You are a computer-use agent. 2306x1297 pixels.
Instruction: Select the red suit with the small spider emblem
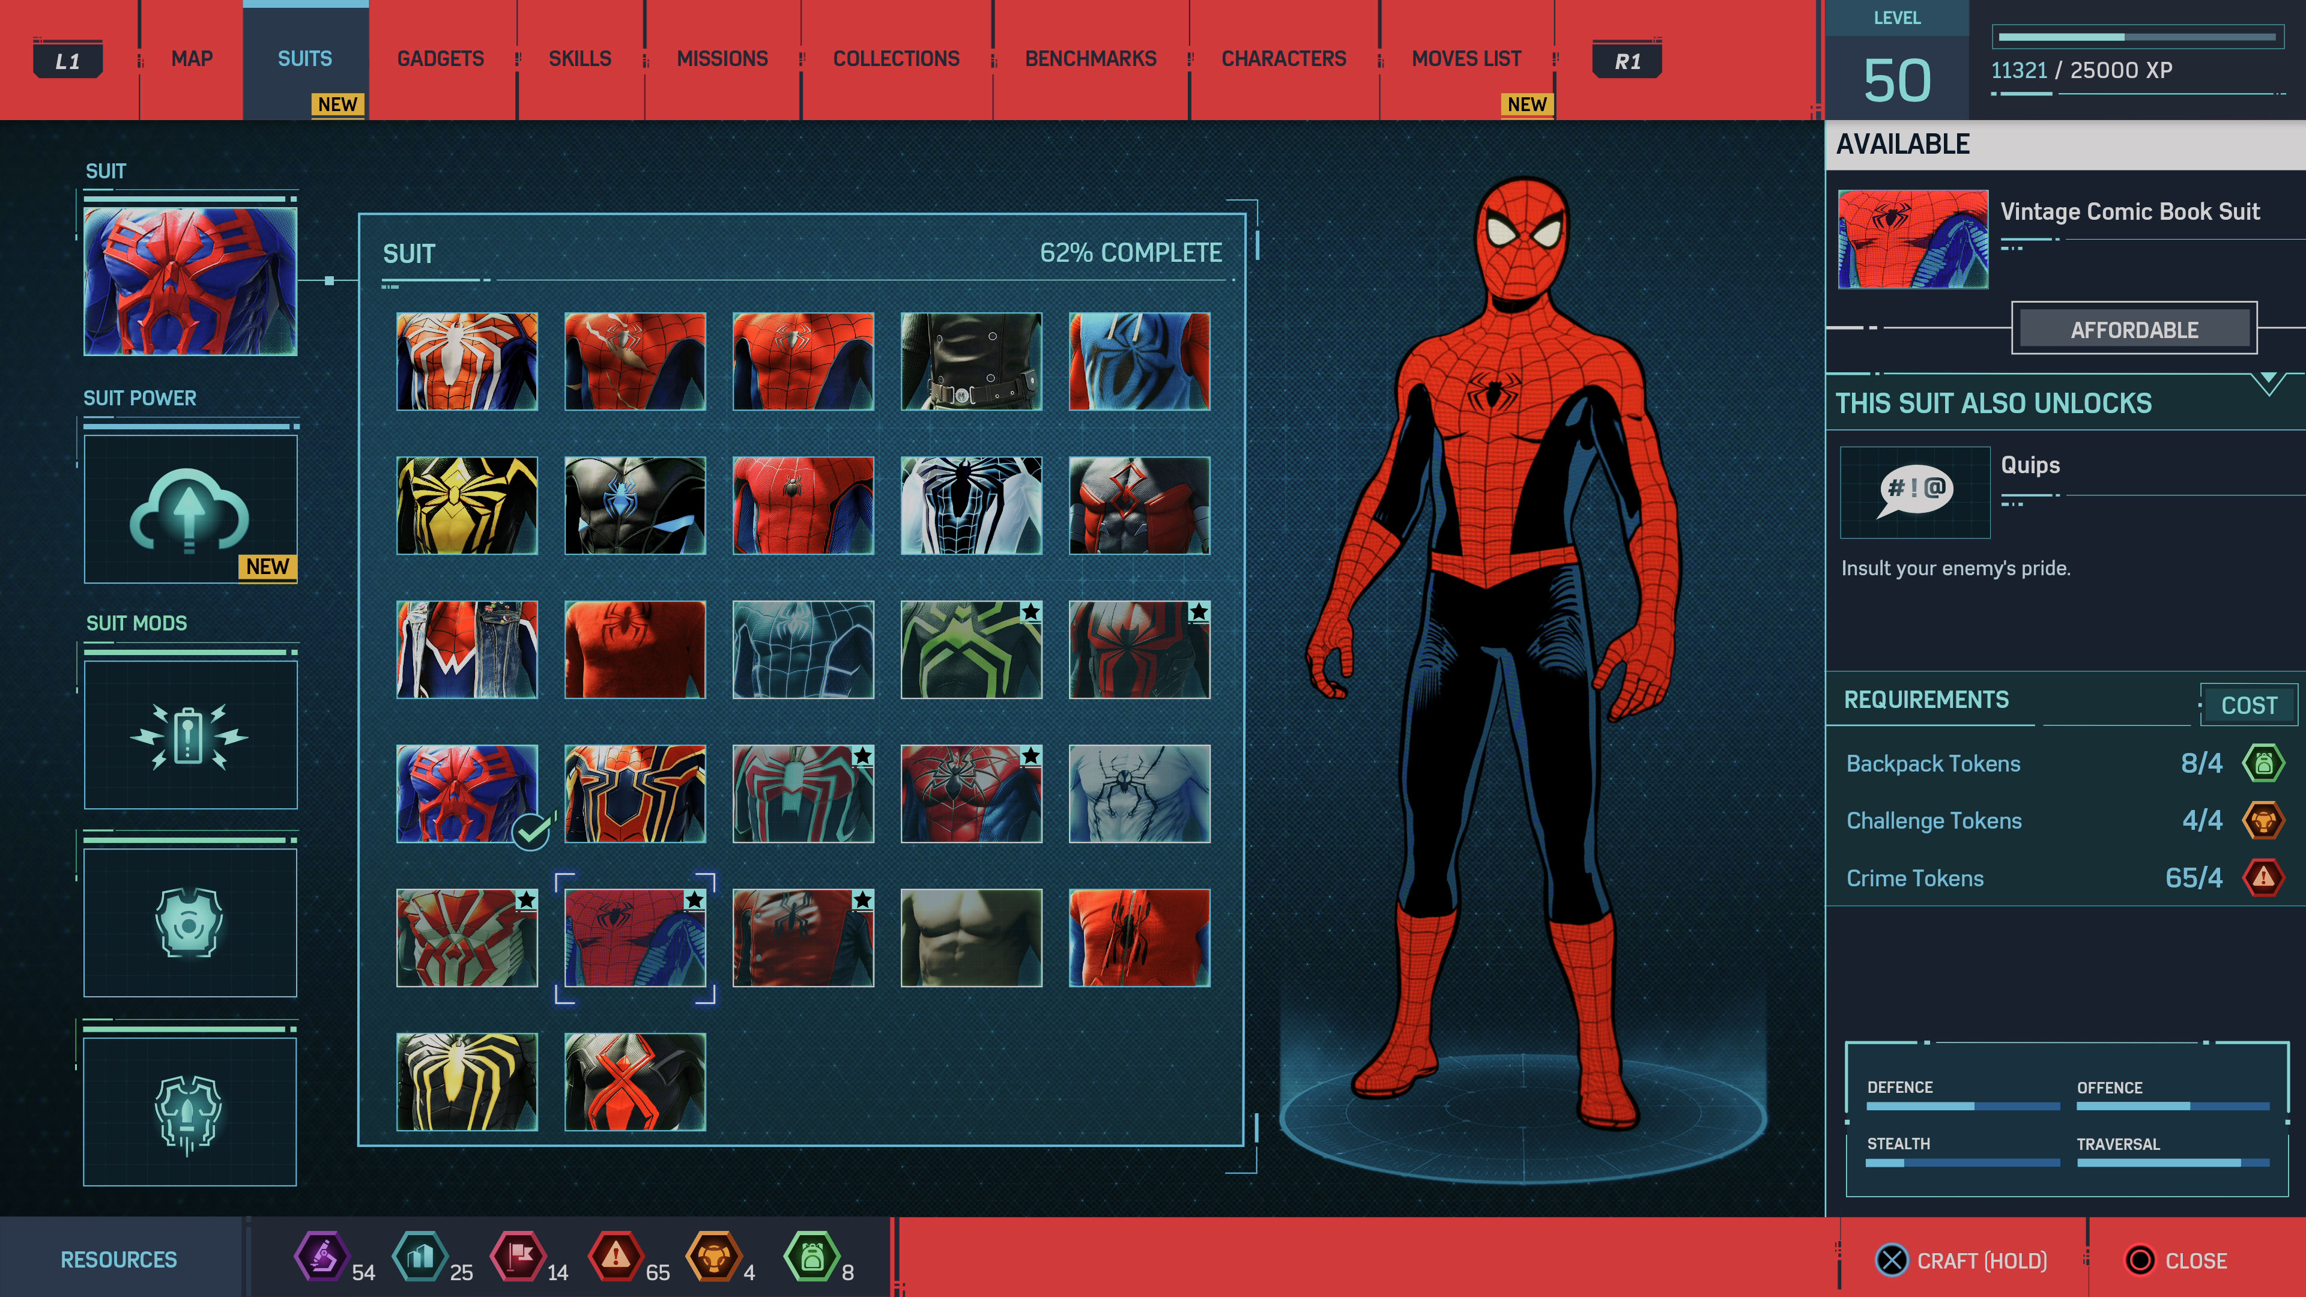pos(803,506)
